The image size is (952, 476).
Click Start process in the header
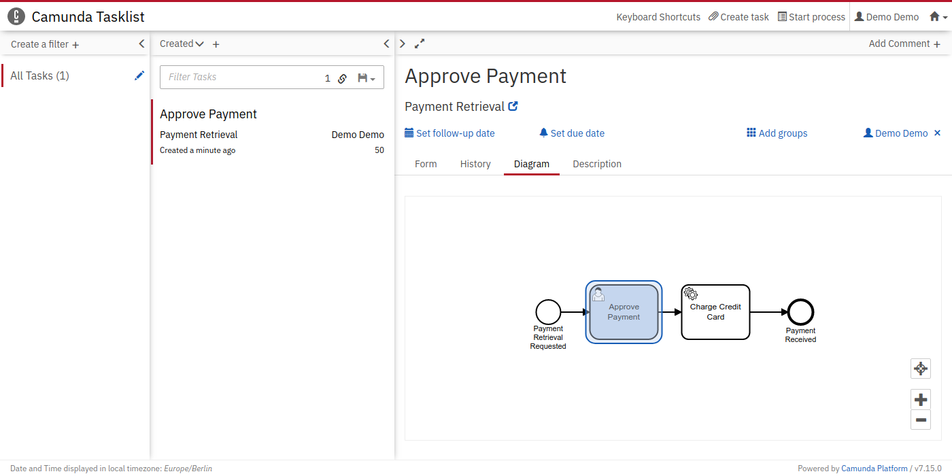pyautogui.click(x=811, y=17)
